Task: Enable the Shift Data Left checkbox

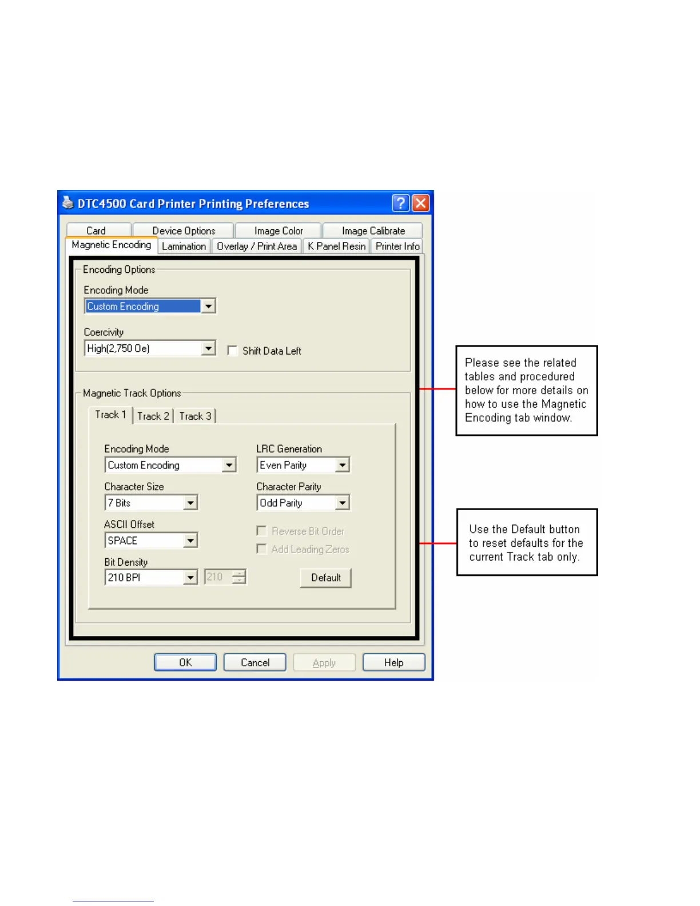Action: click(232, 351)
